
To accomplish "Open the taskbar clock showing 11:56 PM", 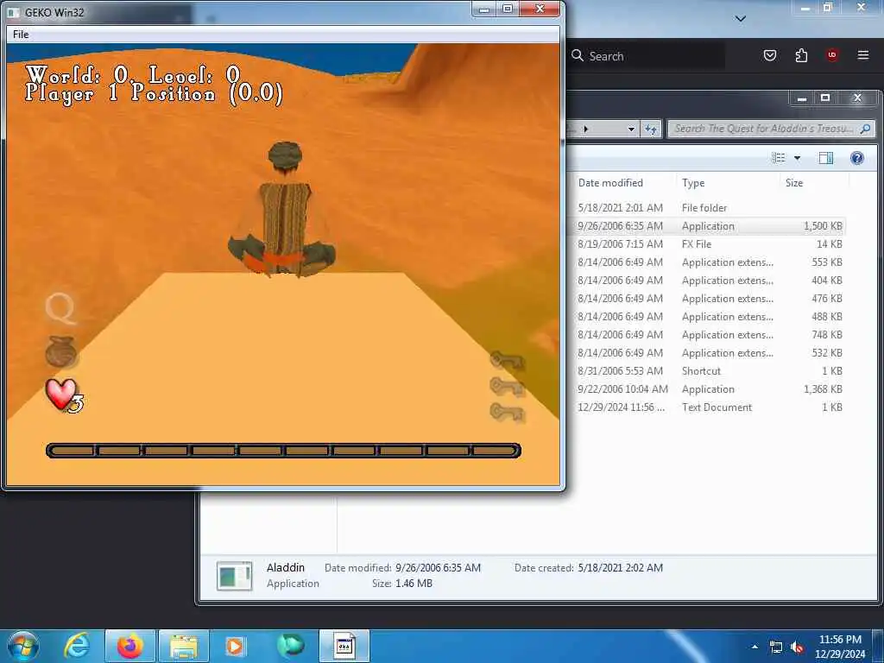I will [x=840, y=647].
